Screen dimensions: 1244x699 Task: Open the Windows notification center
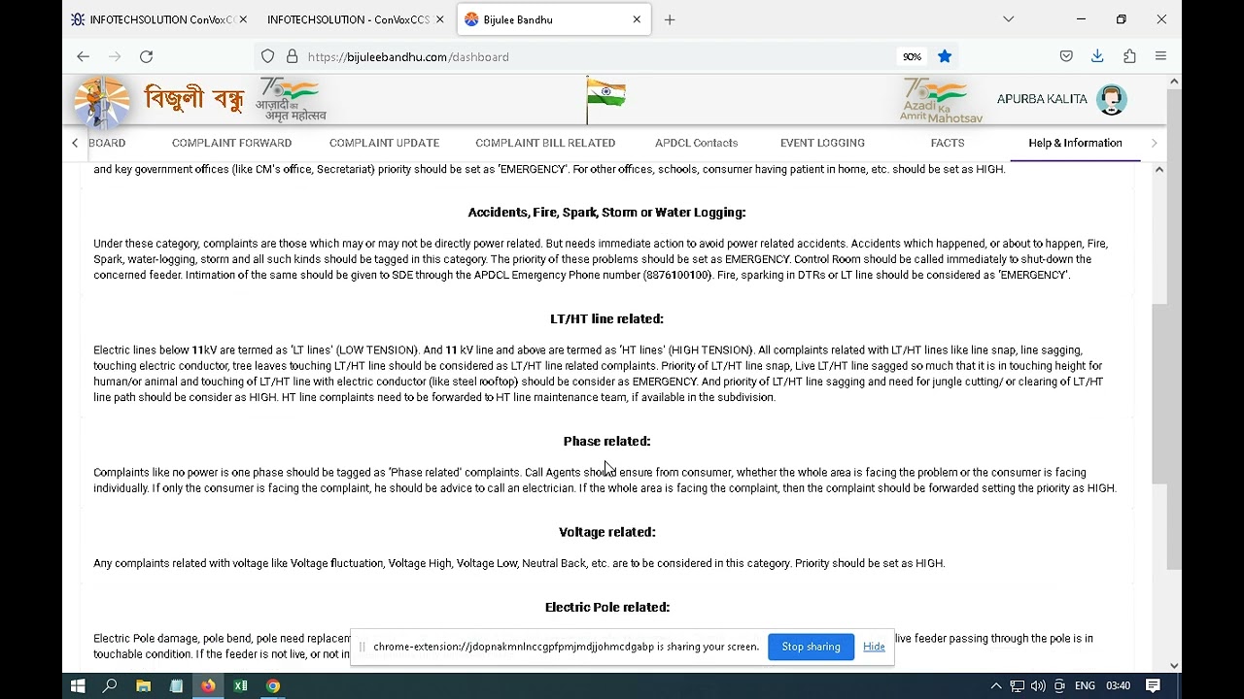click(1153, 685)
